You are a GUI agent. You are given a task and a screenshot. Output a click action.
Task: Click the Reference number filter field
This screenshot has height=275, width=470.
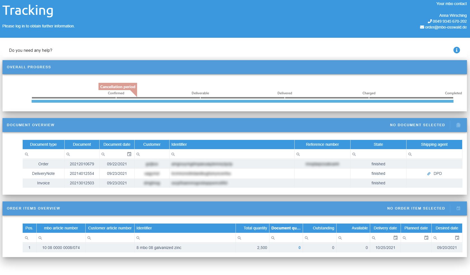tap(322, 154)
